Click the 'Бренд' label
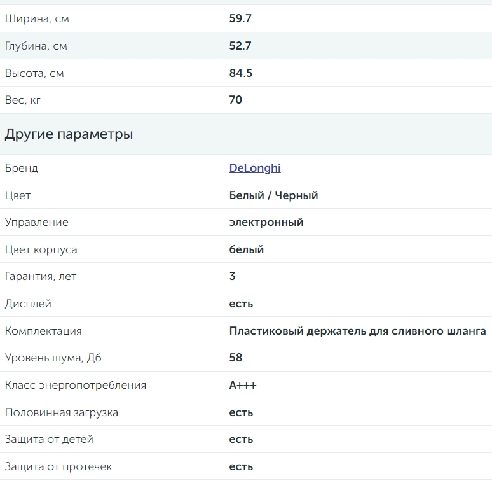492x490 pixels. pos(22,169)
